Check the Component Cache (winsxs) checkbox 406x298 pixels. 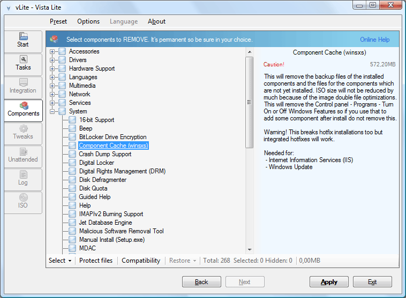click(x=72, y=146)
